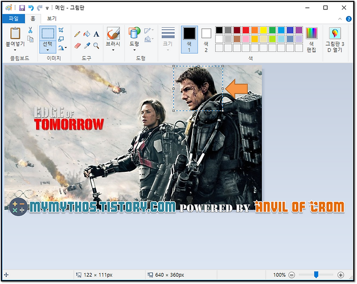
Task: Expand the Shapes (도형) dropdown arrow
Action: [134, 50]
